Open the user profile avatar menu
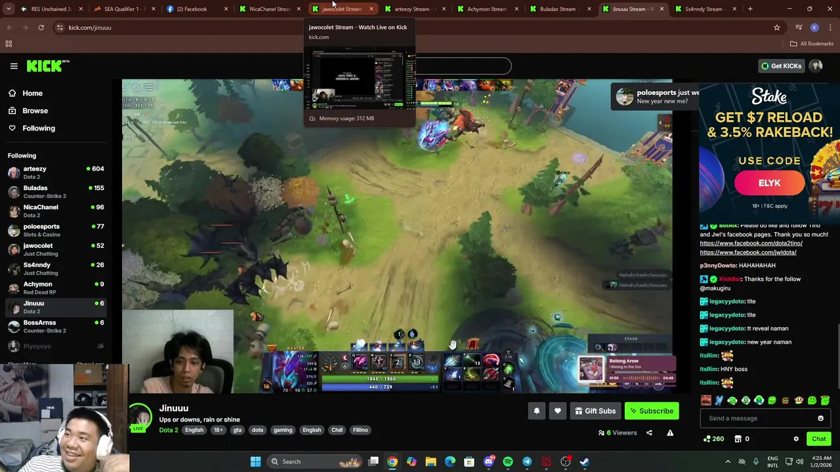 click(x=816, y=66)
